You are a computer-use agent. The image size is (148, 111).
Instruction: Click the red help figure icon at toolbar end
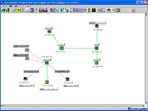[133, 10]
